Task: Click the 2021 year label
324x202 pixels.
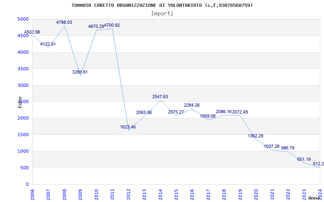Action: click(x=272, y=195)
